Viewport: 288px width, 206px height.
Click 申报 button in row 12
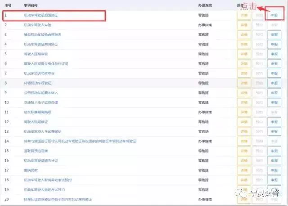(274, 122)
